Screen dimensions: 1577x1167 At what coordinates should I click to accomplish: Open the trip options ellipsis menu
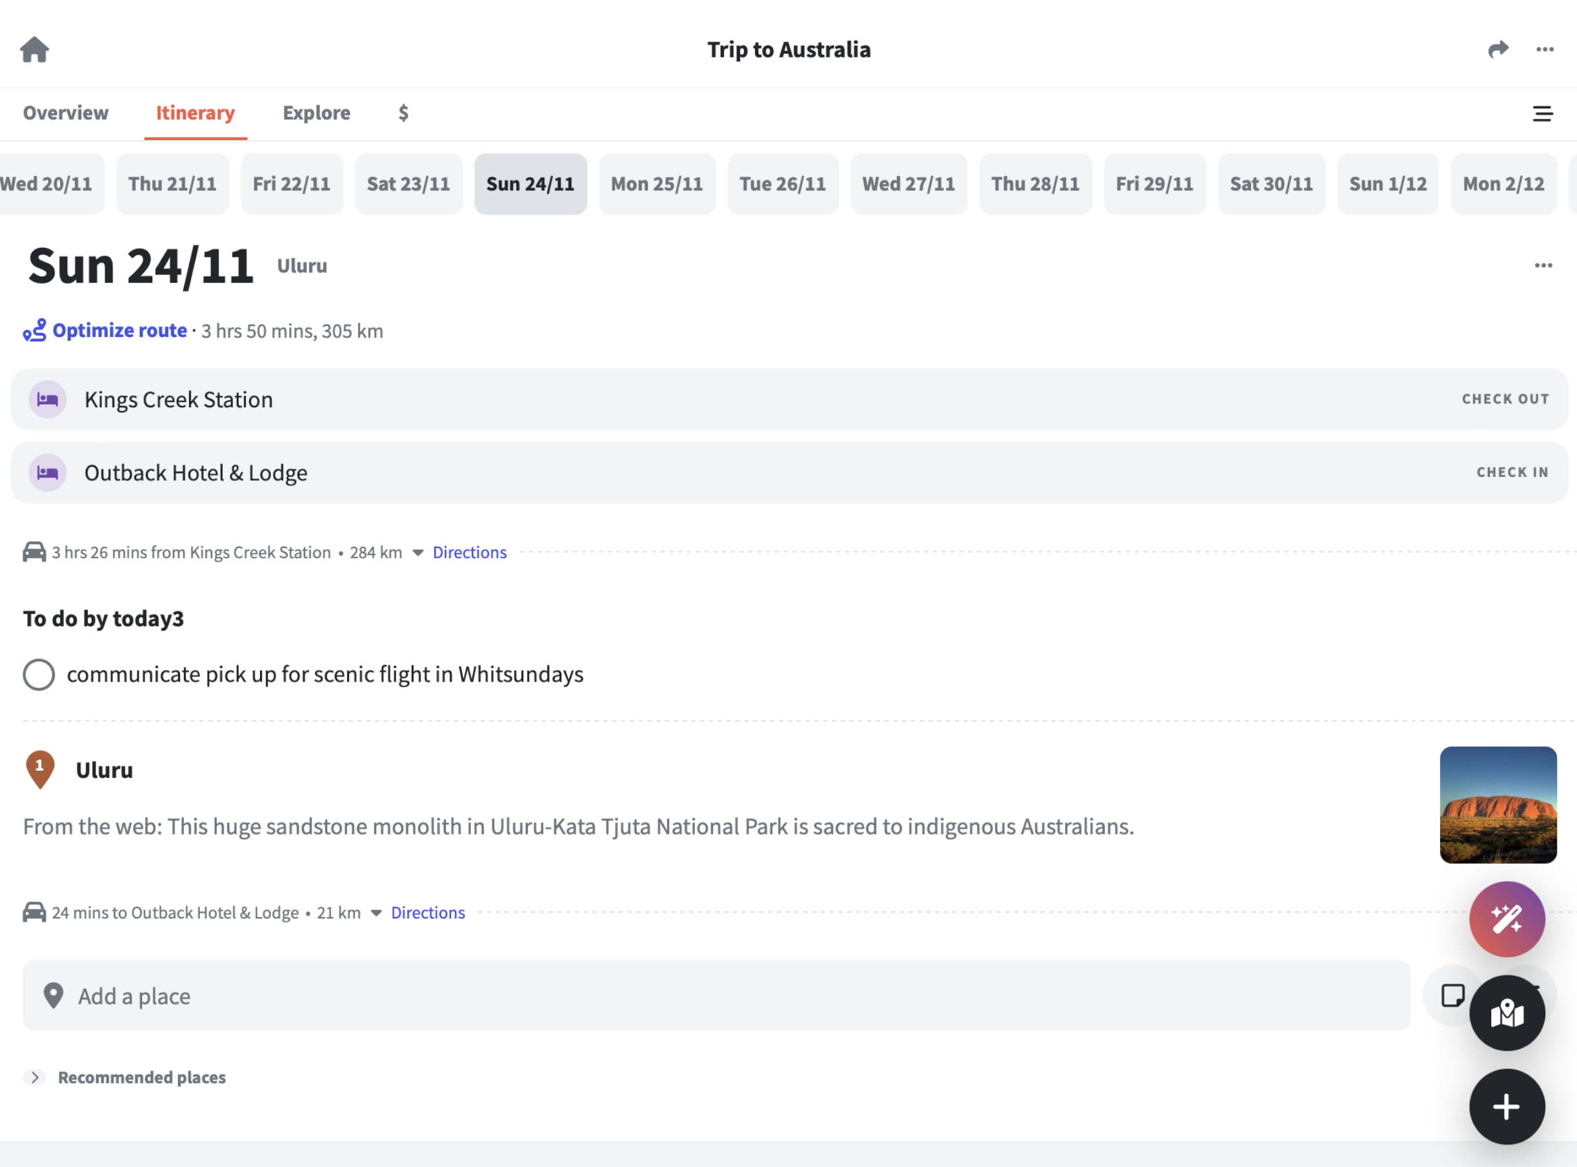[x=1545, y=50]
